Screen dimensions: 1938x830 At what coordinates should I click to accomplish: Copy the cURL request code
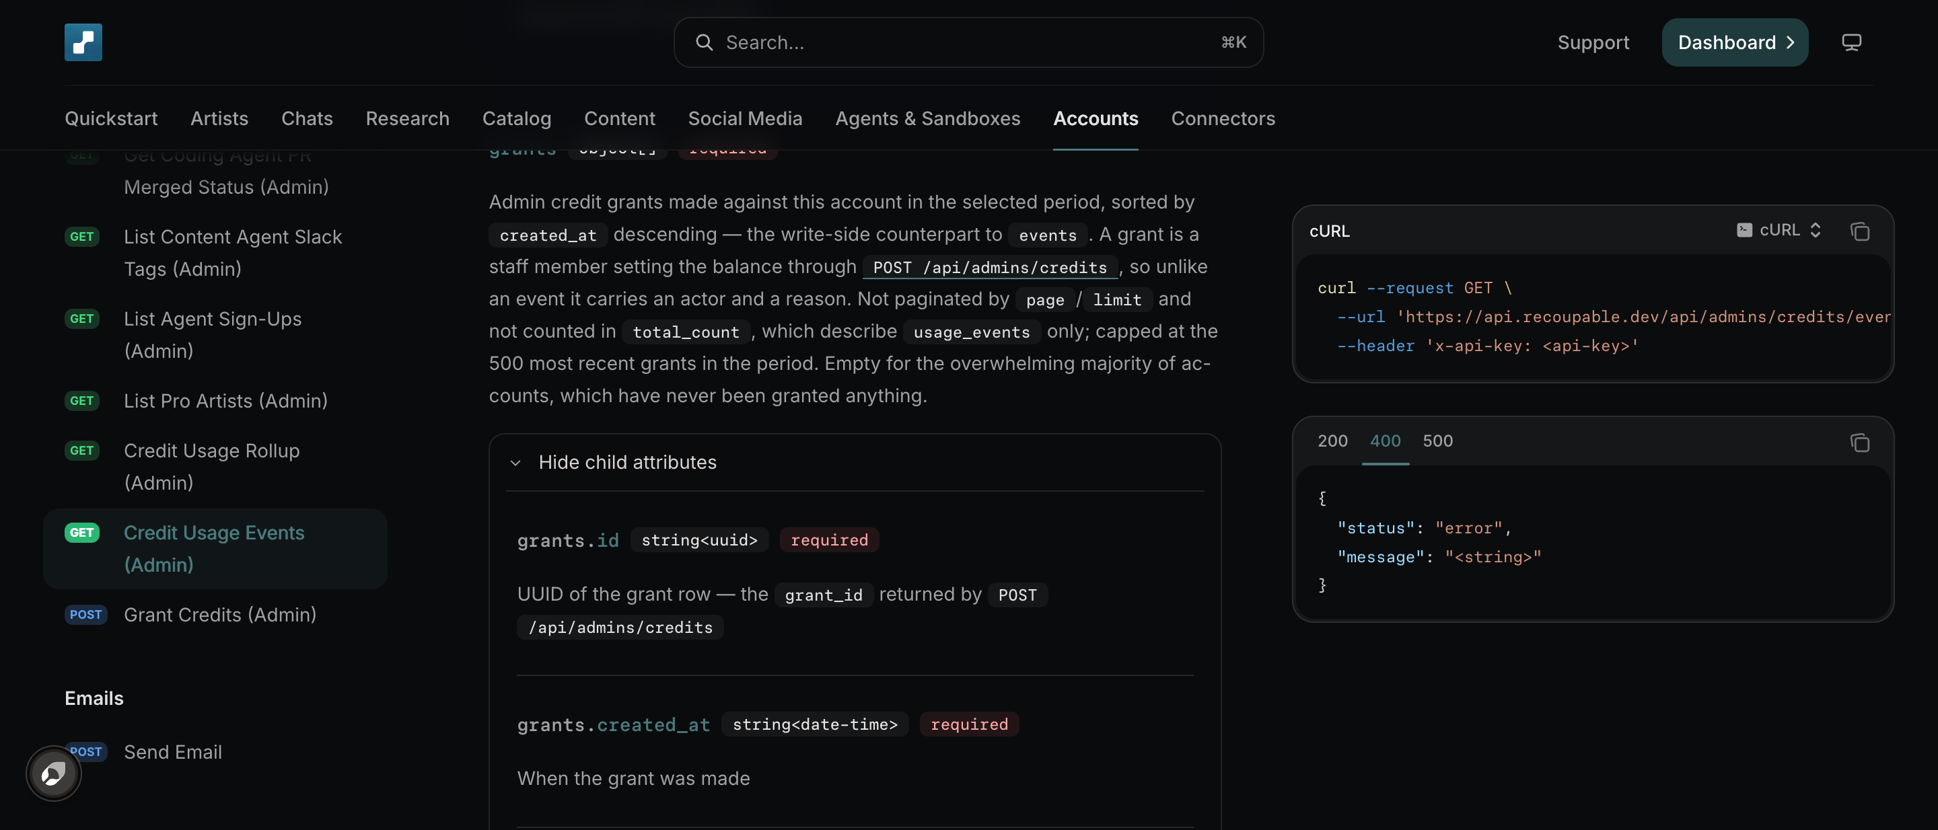1860,231
